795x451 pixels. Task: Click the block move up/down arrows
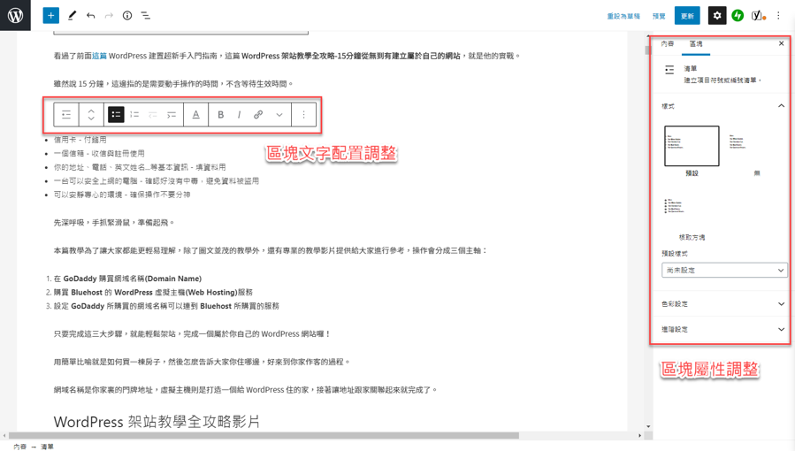click(91, 115)
